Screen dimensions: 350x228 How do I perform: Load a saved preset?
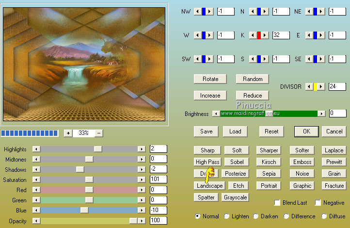[235, 131]
